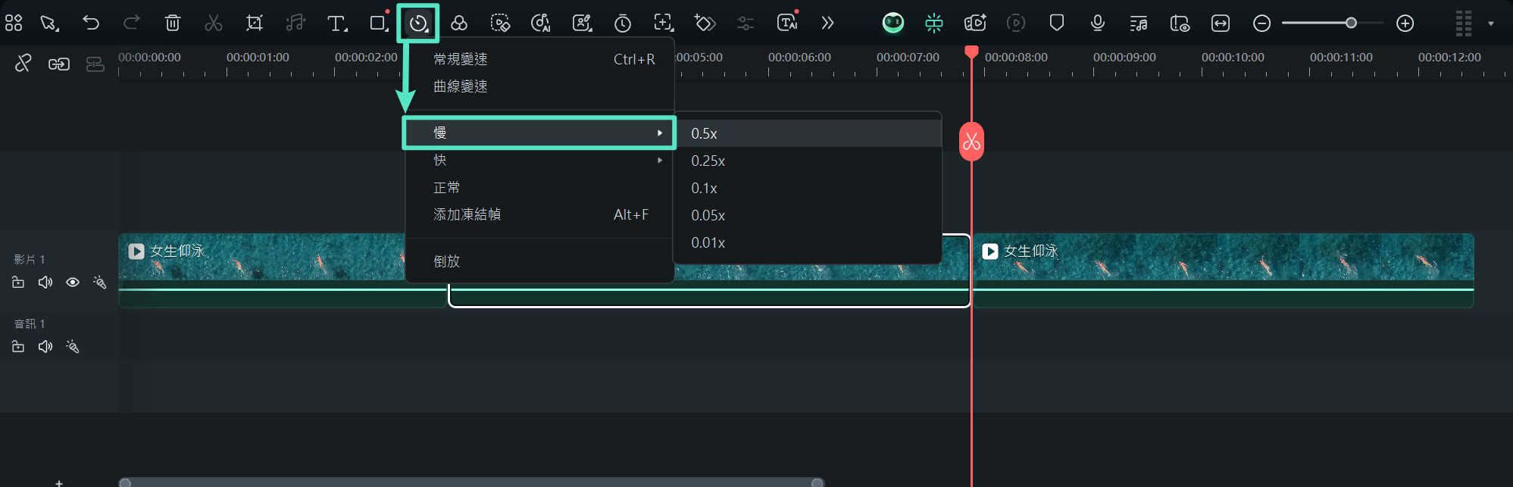Image resolution: width=1513 pixels, height=487 pixels.
Task: Delete the selected clip with trash icon
Action: (173, 23)
